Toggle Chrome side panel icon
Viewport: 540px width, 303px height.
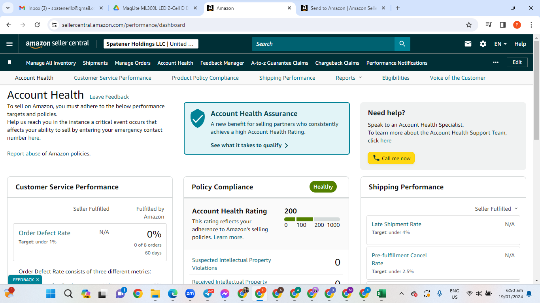coord(503,25)
